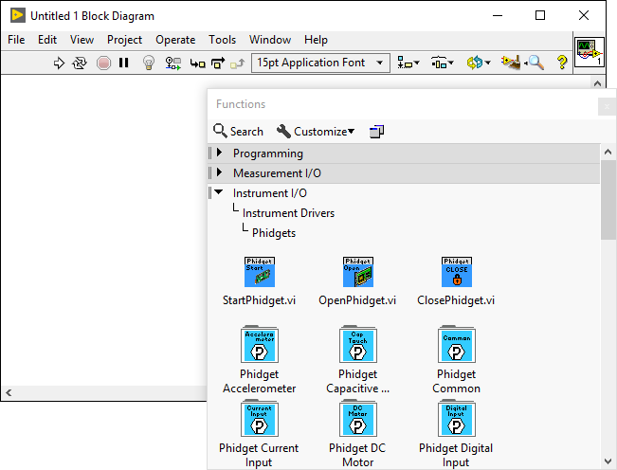The width and height of the screenshot is (617, 470).
Task: Click the Run arrow button
Action: click(59, 63)
